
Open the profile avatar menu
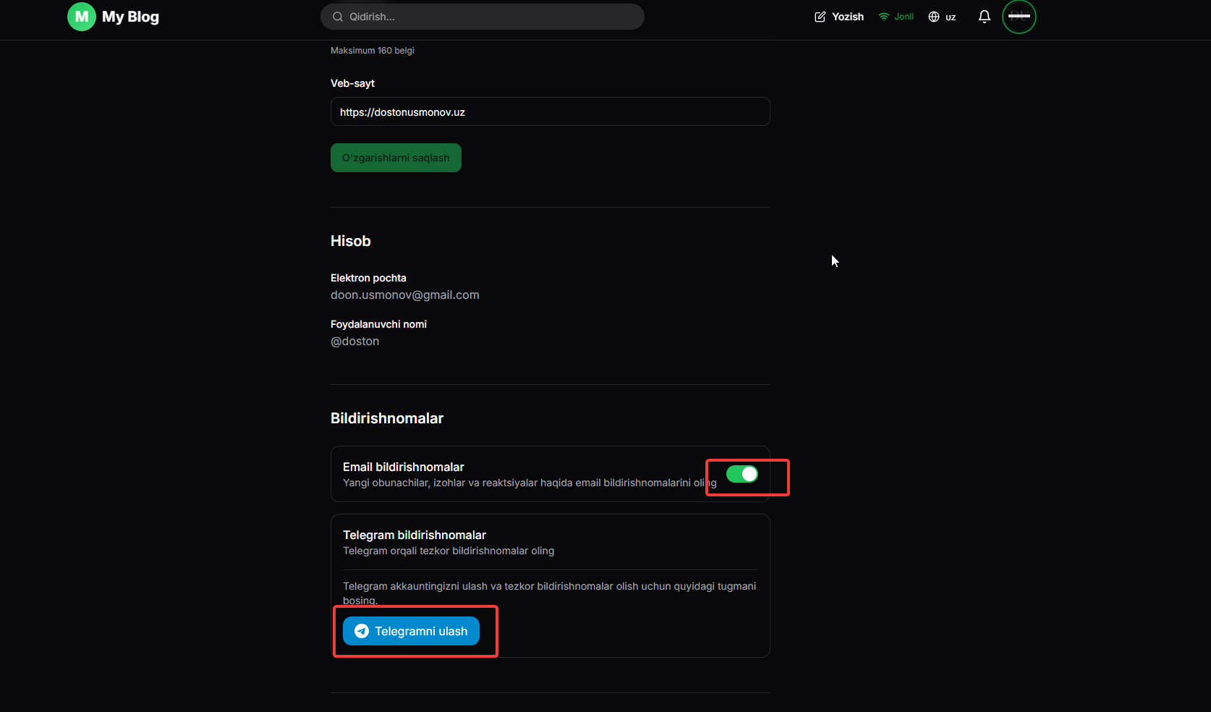1019,17
